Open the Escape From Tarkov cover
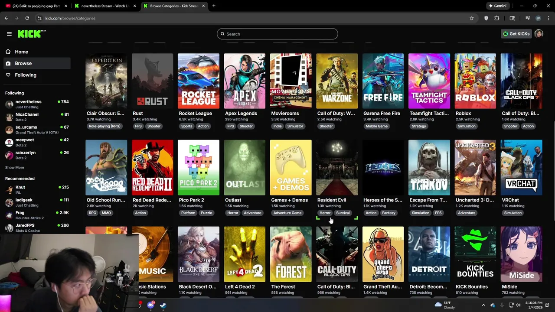555x312 pixels. [x=429, y=168]
